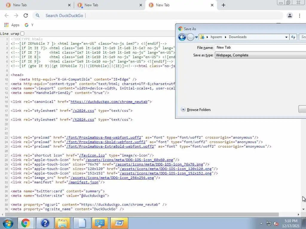Select the third New Tab

[180, 5]
